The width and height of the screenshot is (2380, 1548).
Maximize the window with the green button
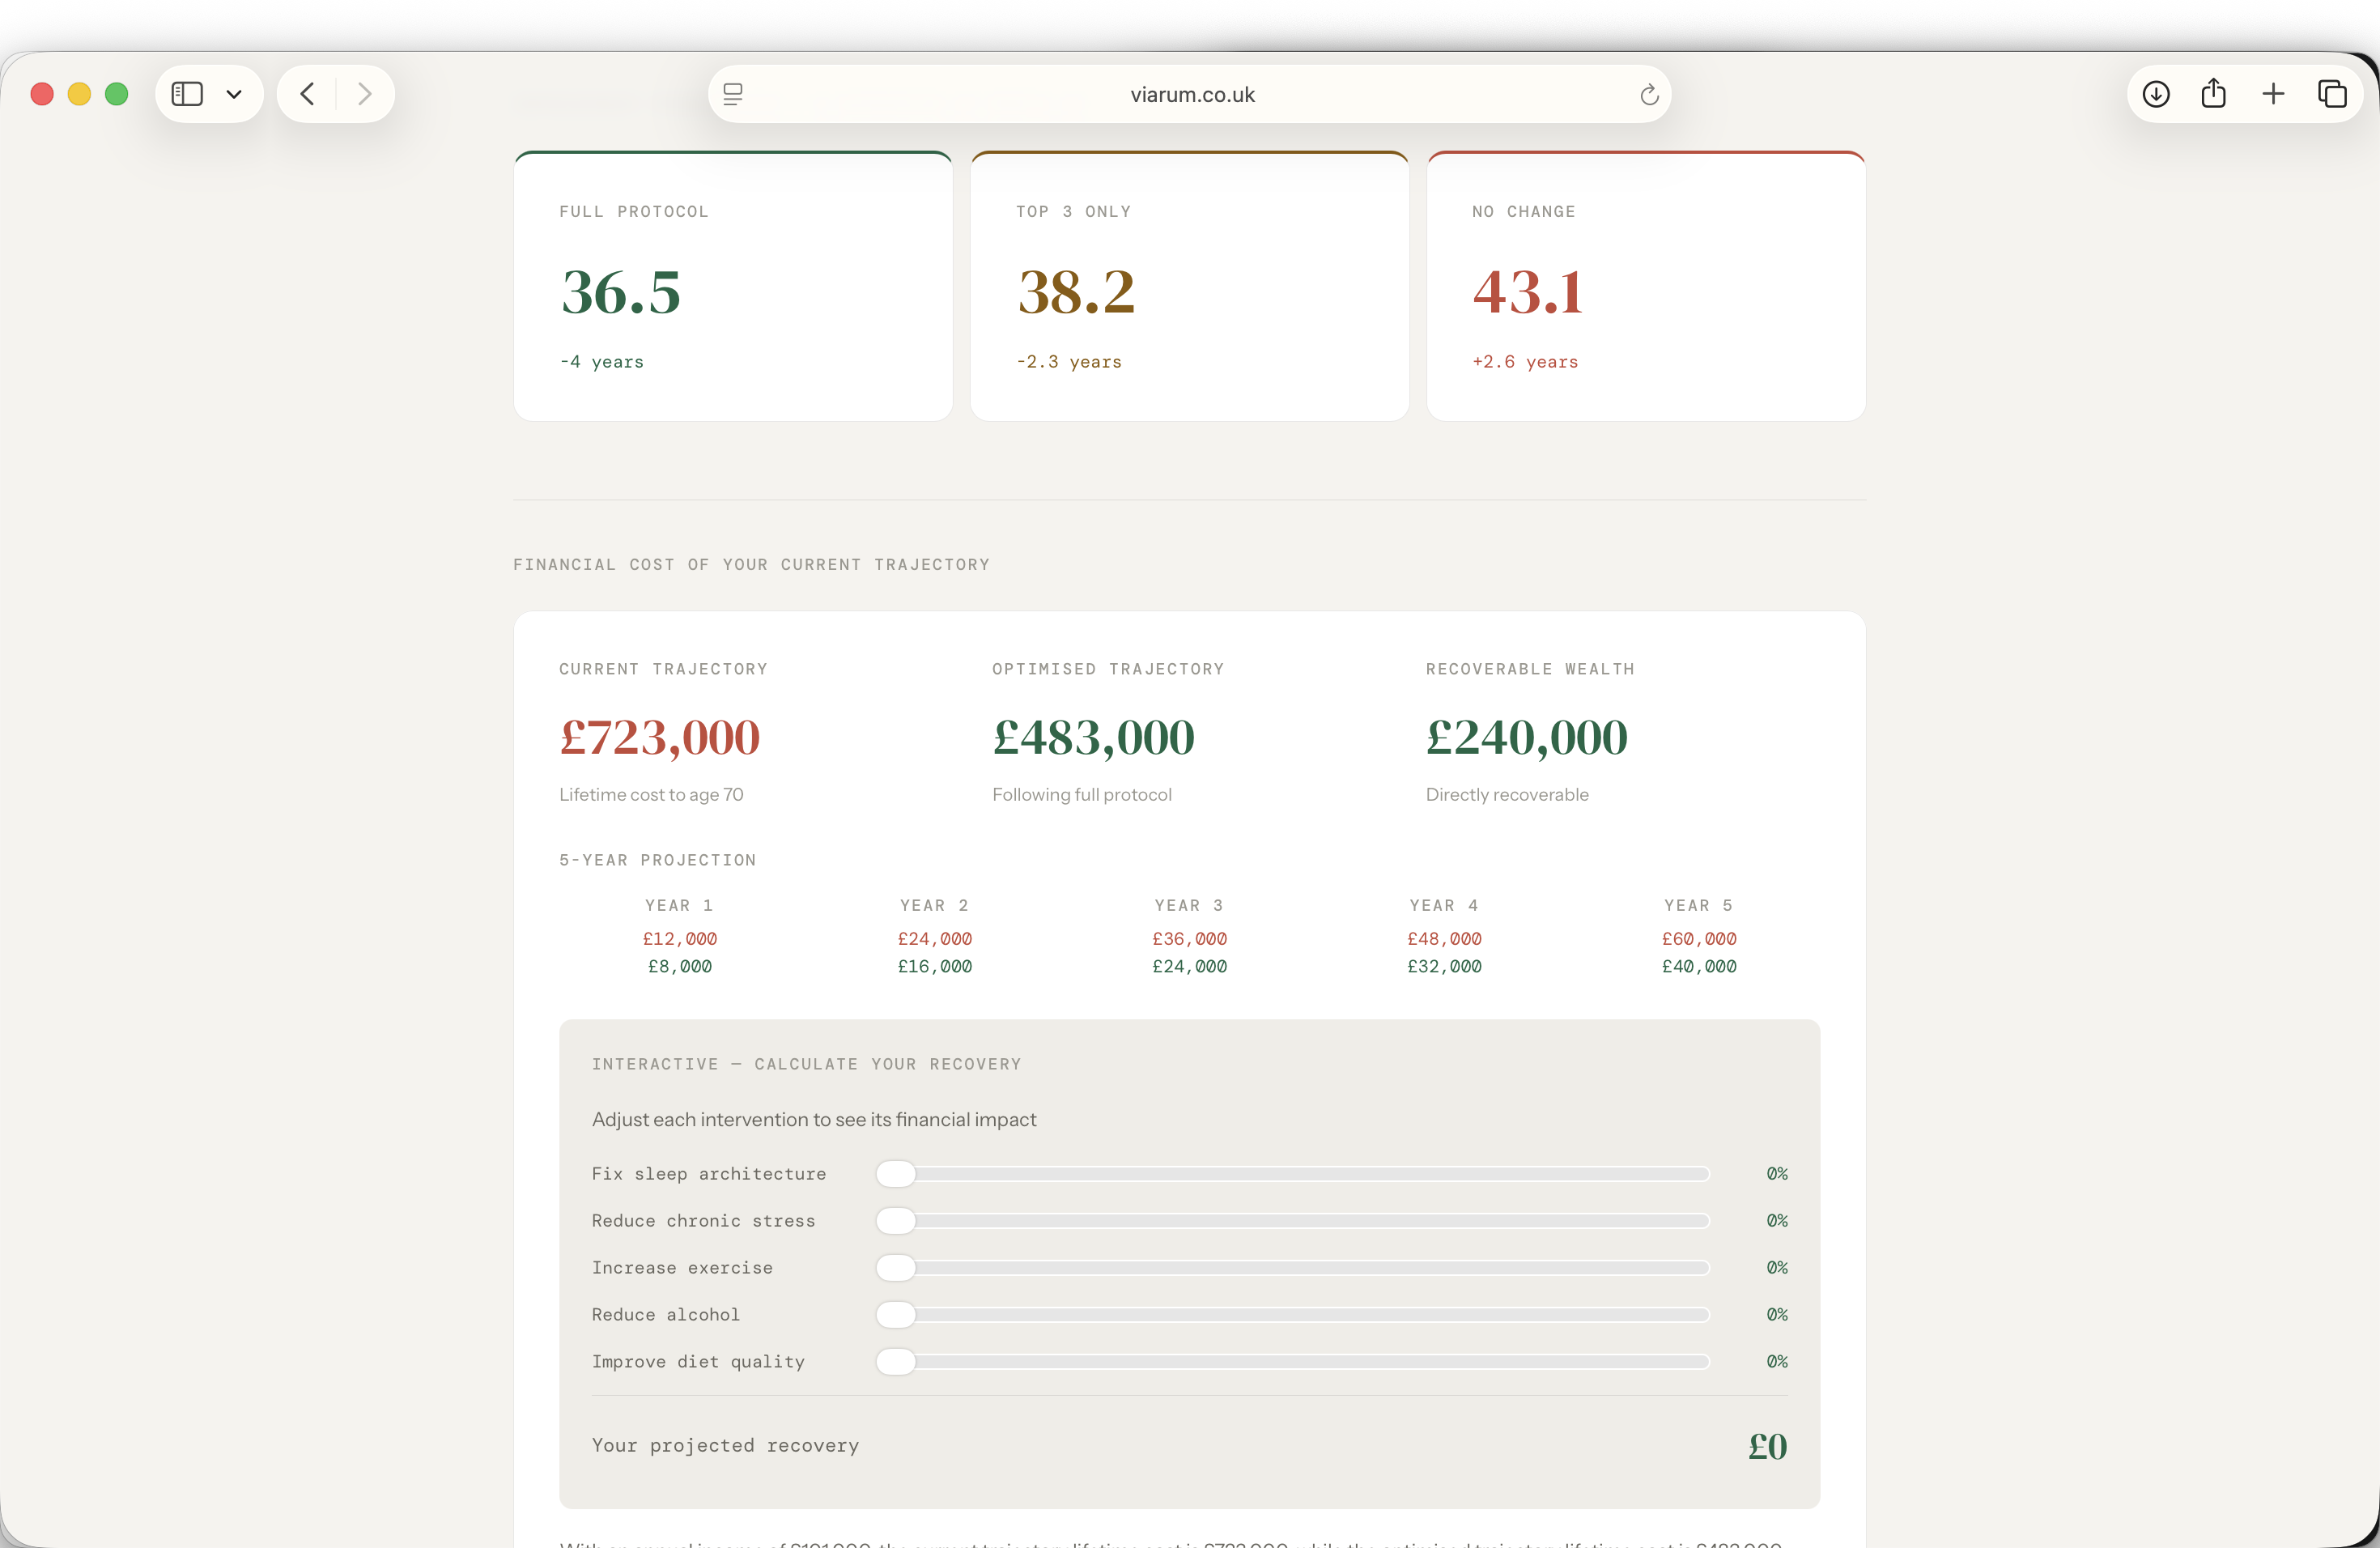tap(117, 94)
